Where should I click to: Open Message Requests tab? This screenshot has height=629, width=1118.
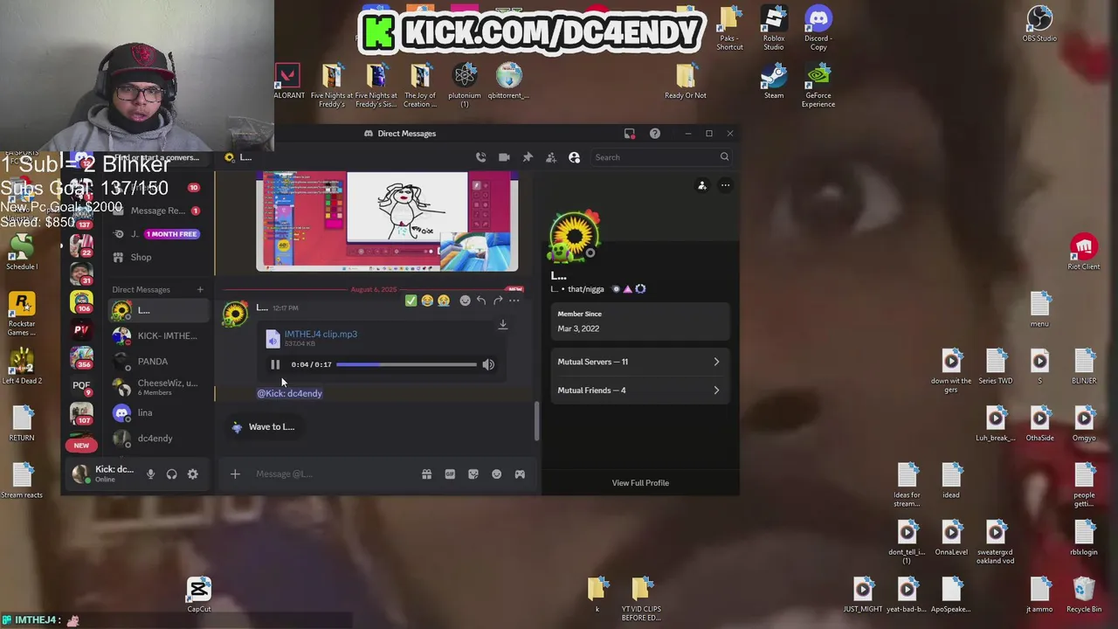(x=157, y=211)
